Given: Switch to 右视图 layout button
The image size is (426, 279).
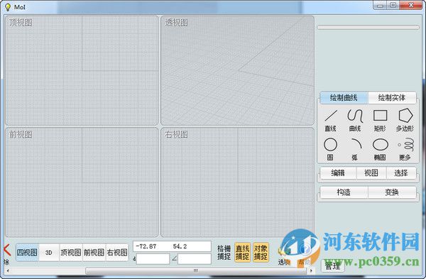Looking at the screenshot, I should point(117,252).
